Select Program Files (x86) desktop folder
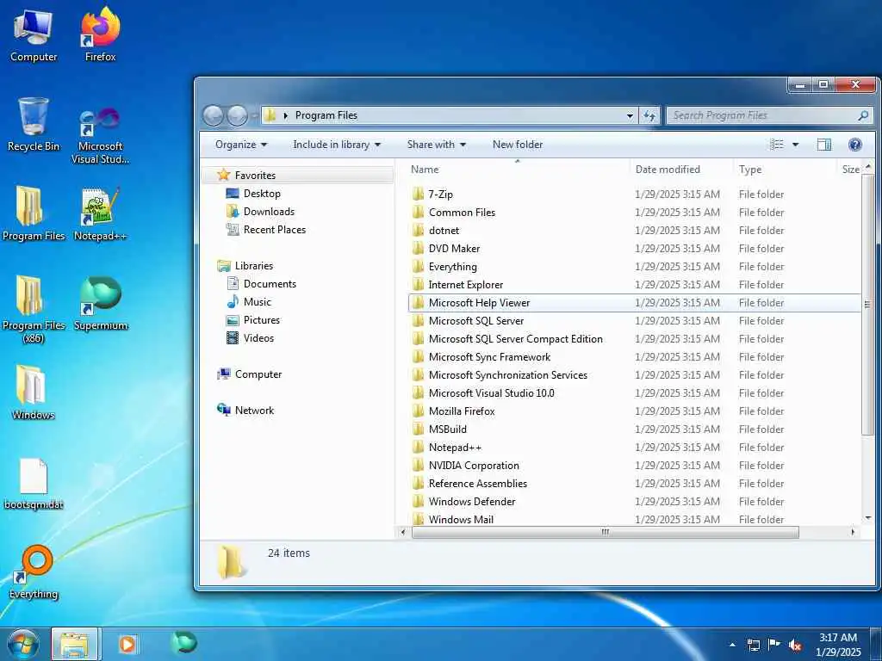The image size is (882, 661). coord(34,309)
